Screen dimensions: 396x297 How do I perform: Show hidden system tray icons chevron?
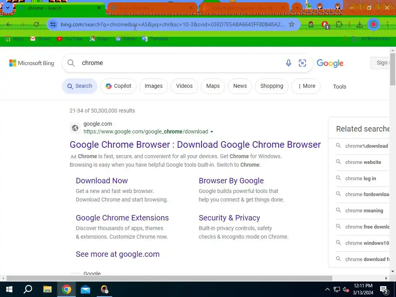327,289
